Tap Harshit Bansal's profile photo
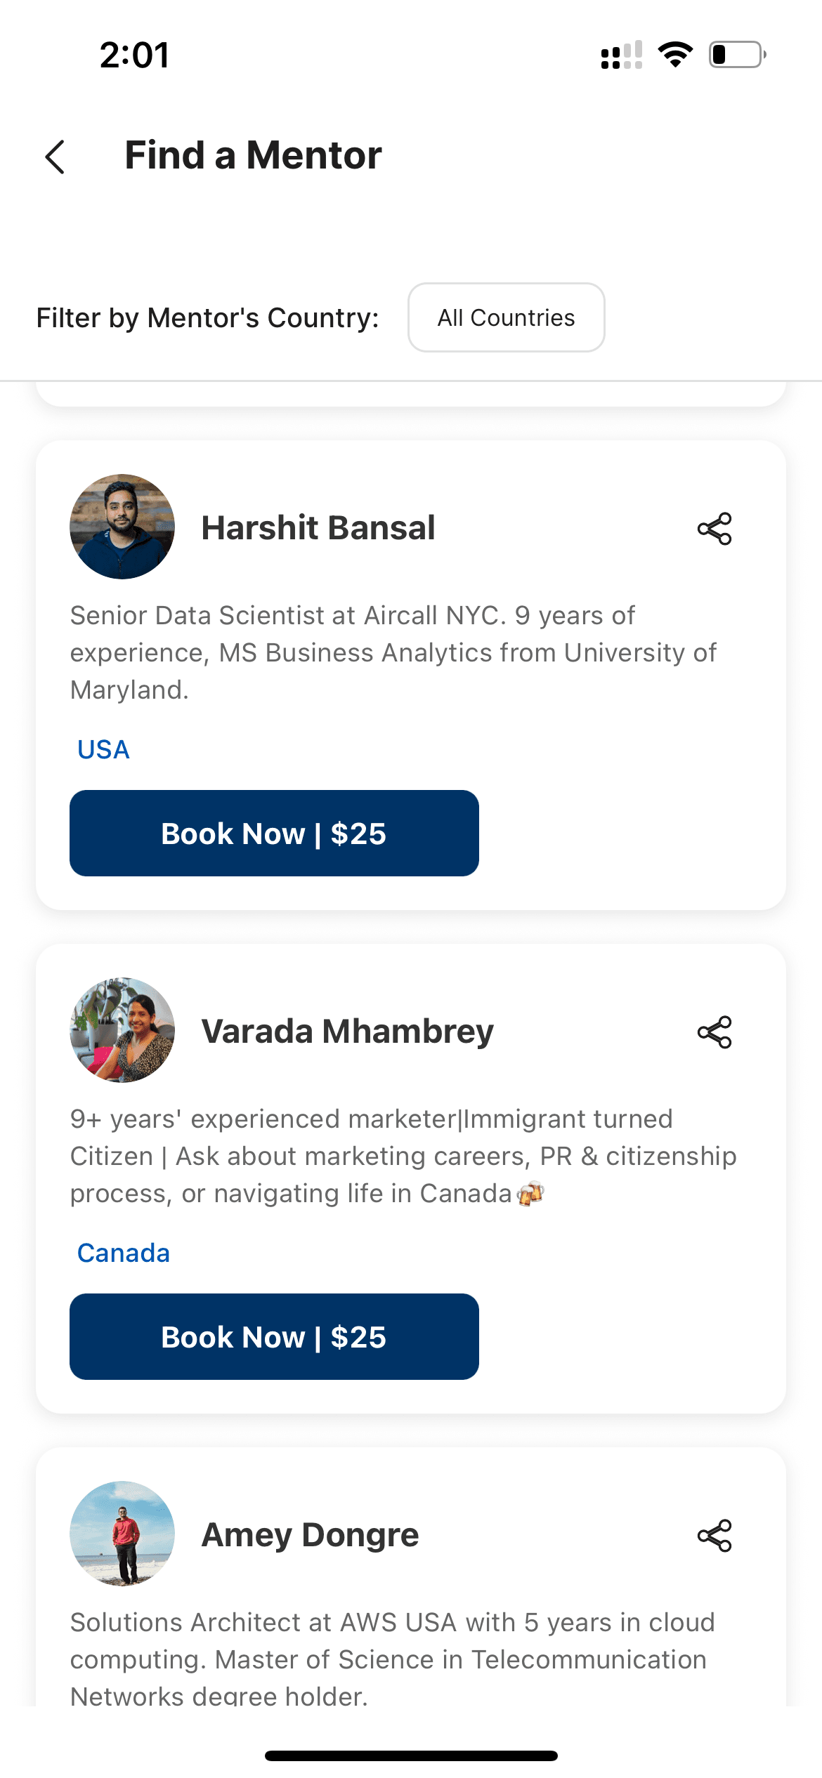The width and height of the screenshot is (822, 1778). pyautogui.click(x=122, y=527)
